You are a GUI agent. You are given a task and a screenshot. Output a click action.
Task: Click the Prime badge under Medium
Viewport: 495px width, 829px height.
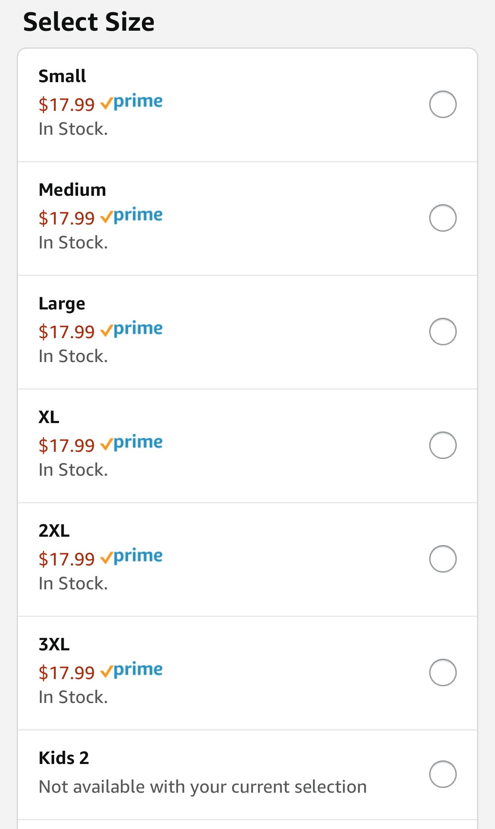tap(131, 217)
